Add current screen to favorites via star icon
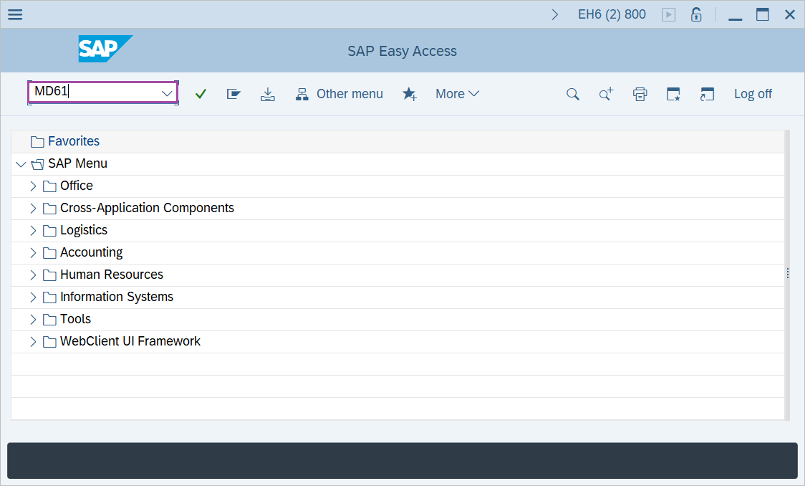 (410, 93)
